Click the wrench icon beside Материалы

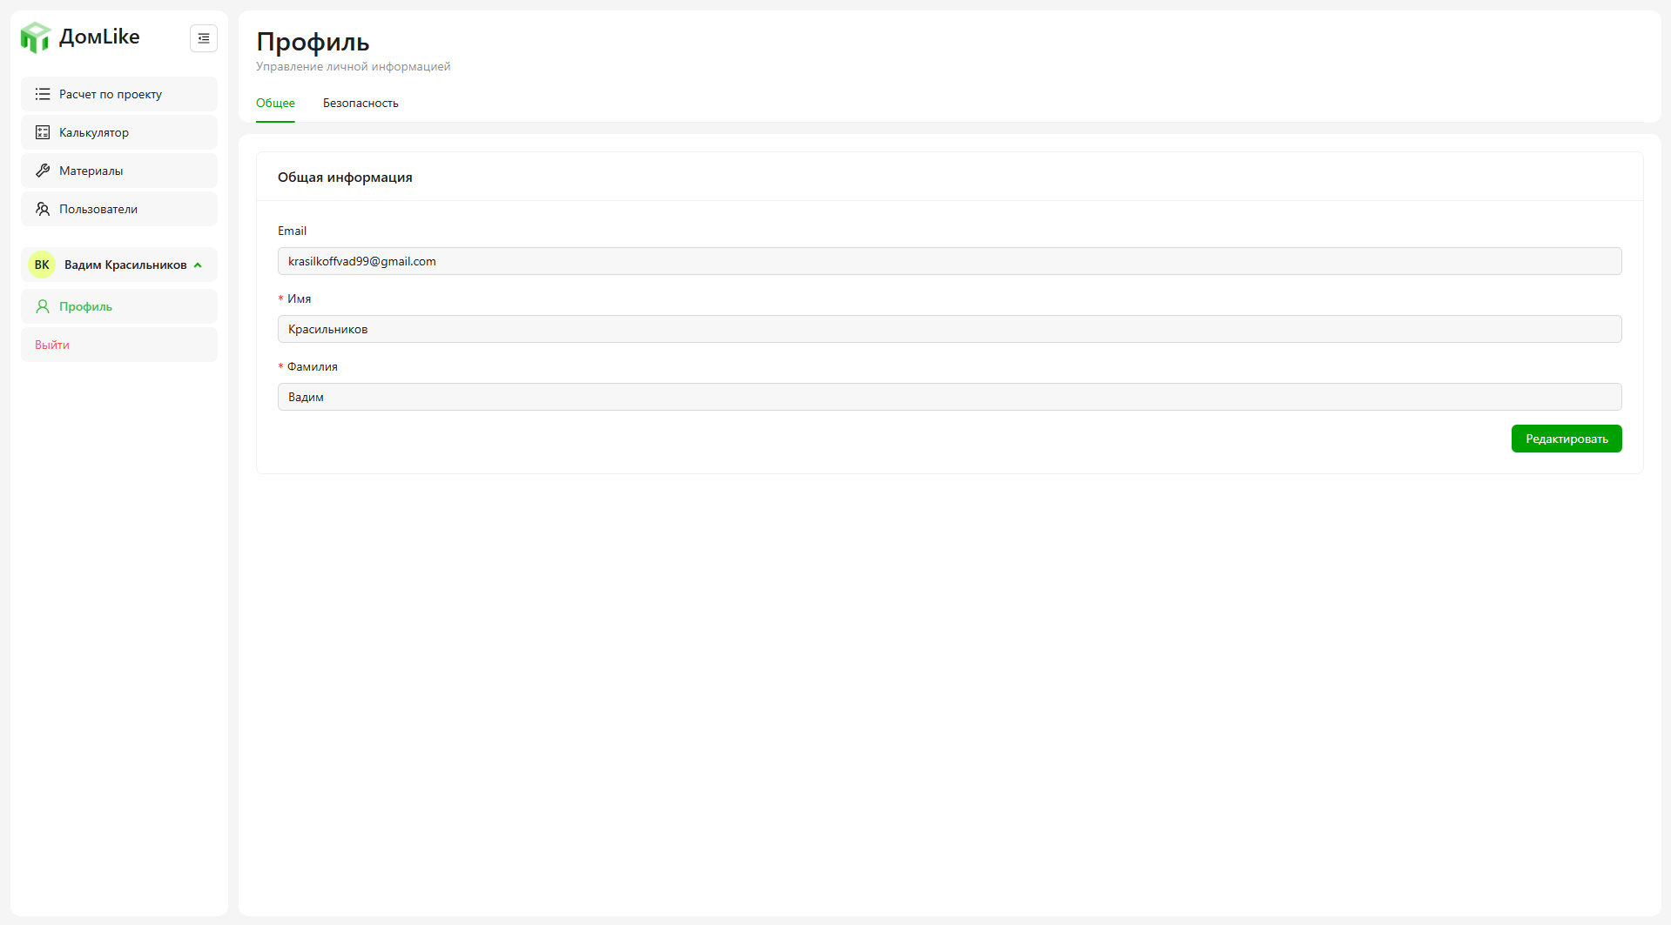click(43, 171)
